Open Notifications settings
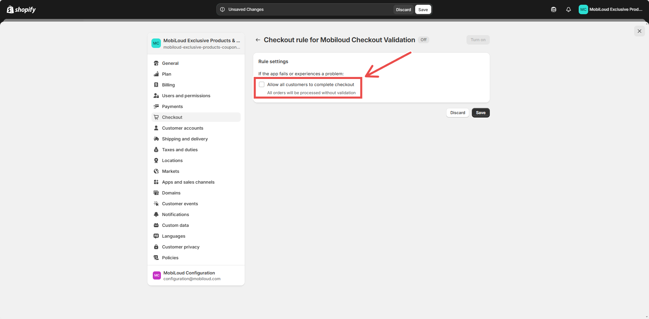The height and width of the screenshot is (319, 649). (x=196, y=214)
